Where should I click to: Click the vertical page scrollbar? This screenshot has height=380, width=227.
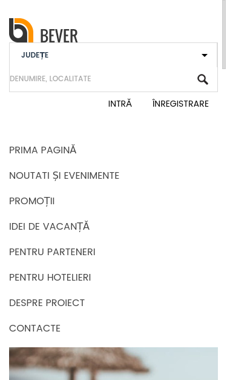(224, 34)
